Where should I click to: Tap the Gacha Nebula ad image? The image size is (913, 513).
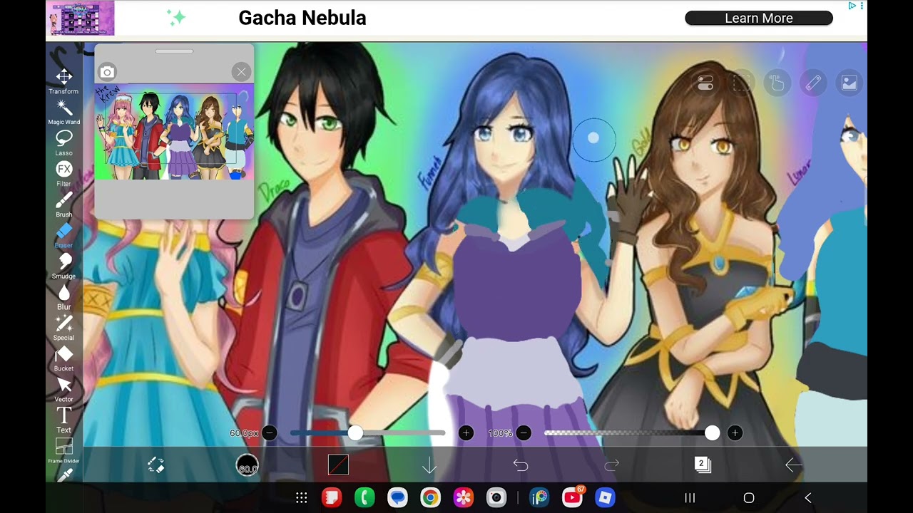point(81,18)
